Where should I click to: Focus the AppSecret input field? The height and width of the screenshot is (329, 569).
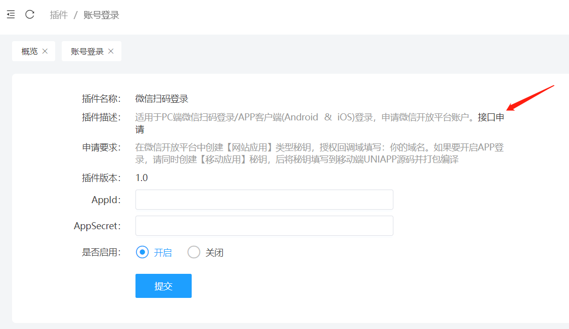coord(264,226)
